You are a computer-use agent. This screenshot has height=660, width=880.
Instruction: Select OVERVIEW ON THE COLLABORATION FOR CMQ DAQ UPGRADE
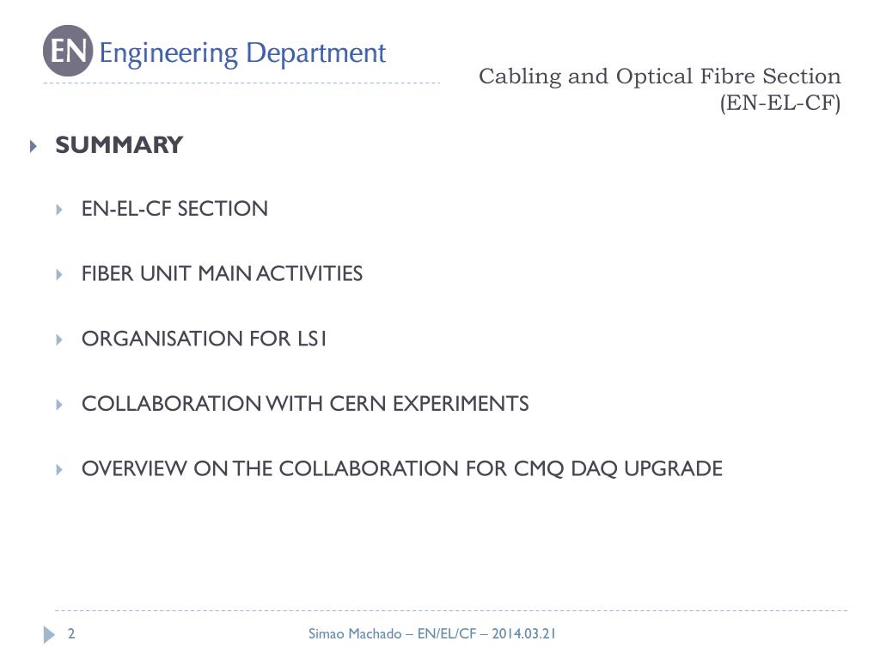pos(402,468)
